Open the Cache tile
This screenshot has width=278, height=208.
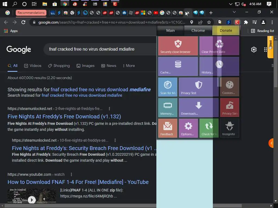pyautogui.click(x=178, y=66)
